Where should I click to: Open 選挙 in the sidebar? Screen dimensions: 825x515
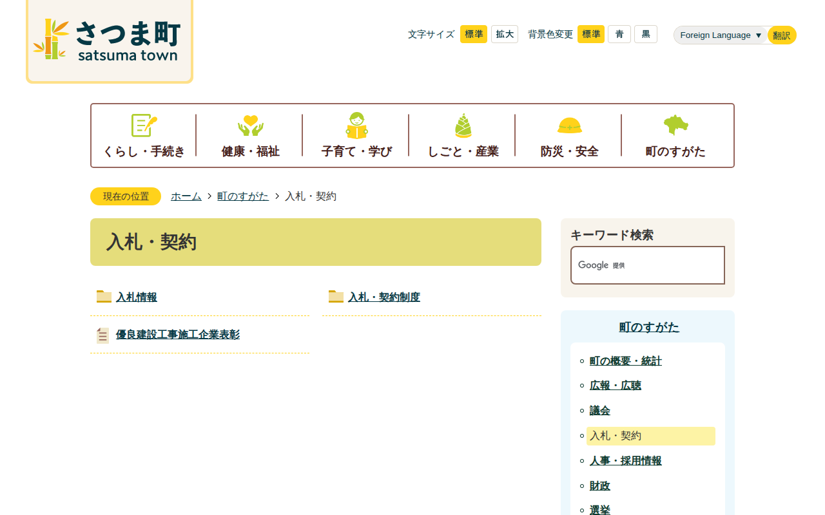(x=599, y=510)
